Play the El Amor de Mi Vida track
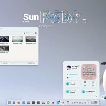Image resolution: width=106 pixels, height=106 pixels. click(x=89, y=77)
